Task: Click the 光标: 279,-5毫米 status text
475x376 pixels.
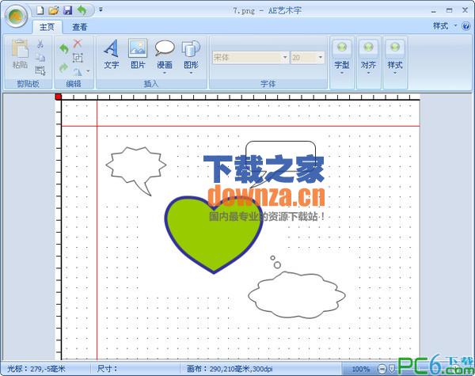Action: (x=36, y=369)
